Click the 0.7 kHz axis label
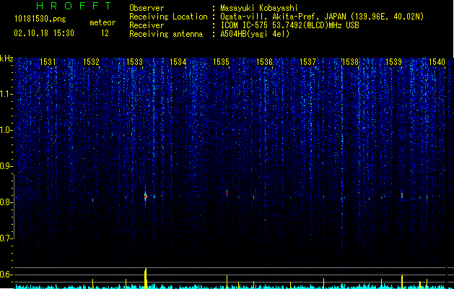Viewport: 454px width, 289px height. click(6, 238)
